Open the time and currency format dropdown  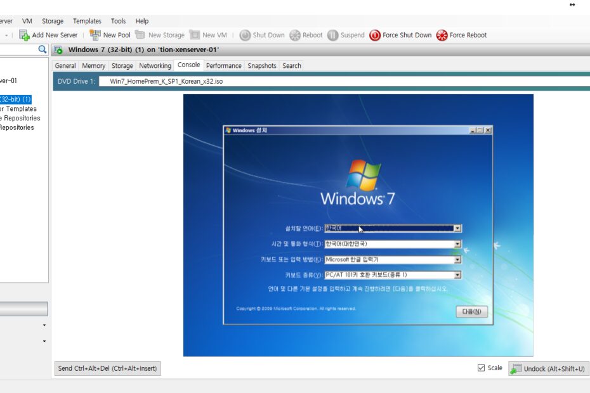coord(457,244)
